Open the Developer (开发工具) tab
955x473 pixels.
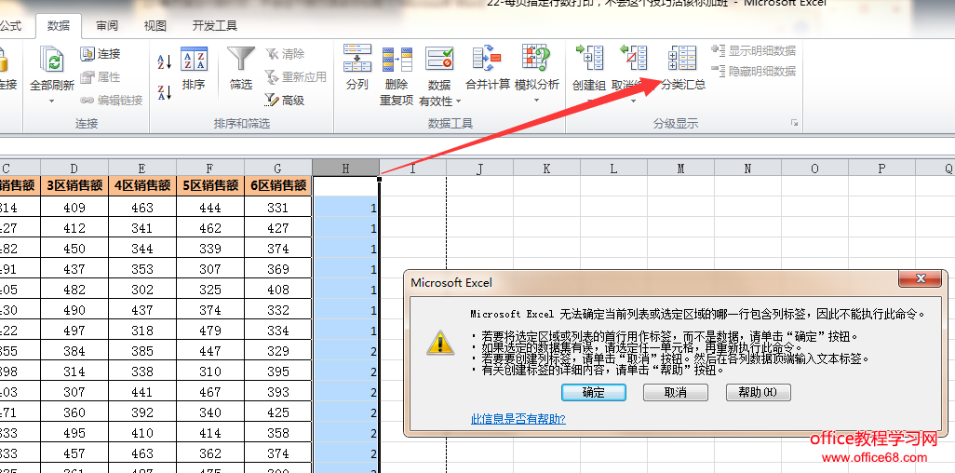coord(214,25)
